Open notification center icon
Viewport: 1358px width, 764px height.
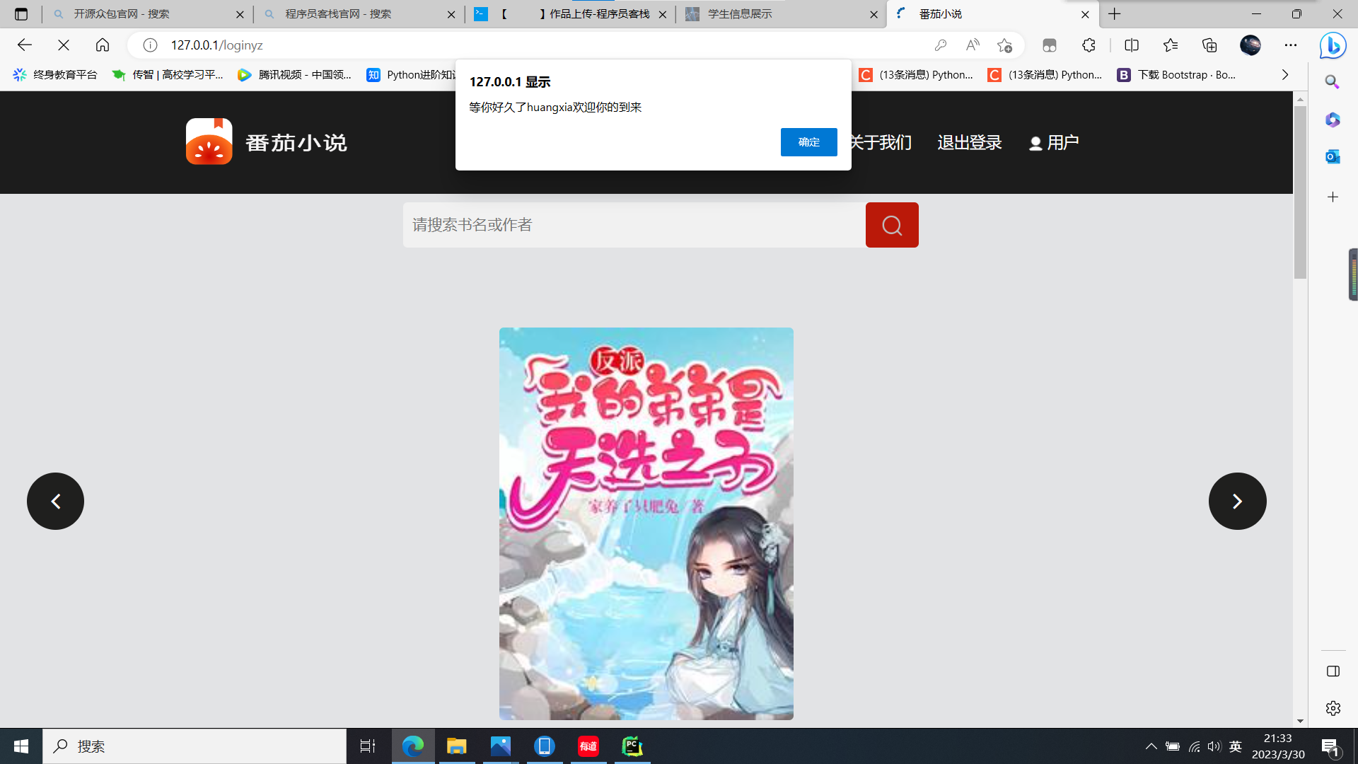pyautogui.click(x=1330, y=747)
